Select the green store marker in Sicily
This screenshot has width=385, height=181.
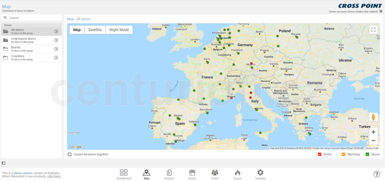click(260, 133)
